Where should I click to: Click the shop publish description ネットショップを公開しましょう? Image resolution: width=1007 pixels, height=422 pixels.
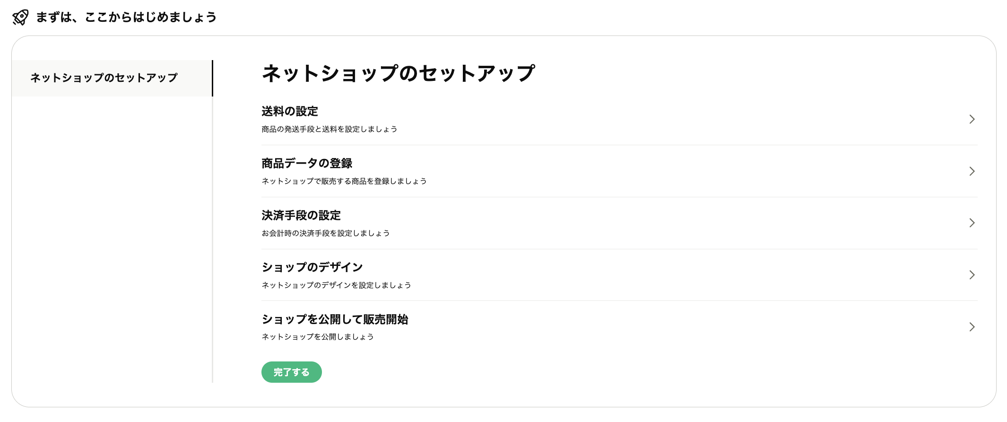317,337
